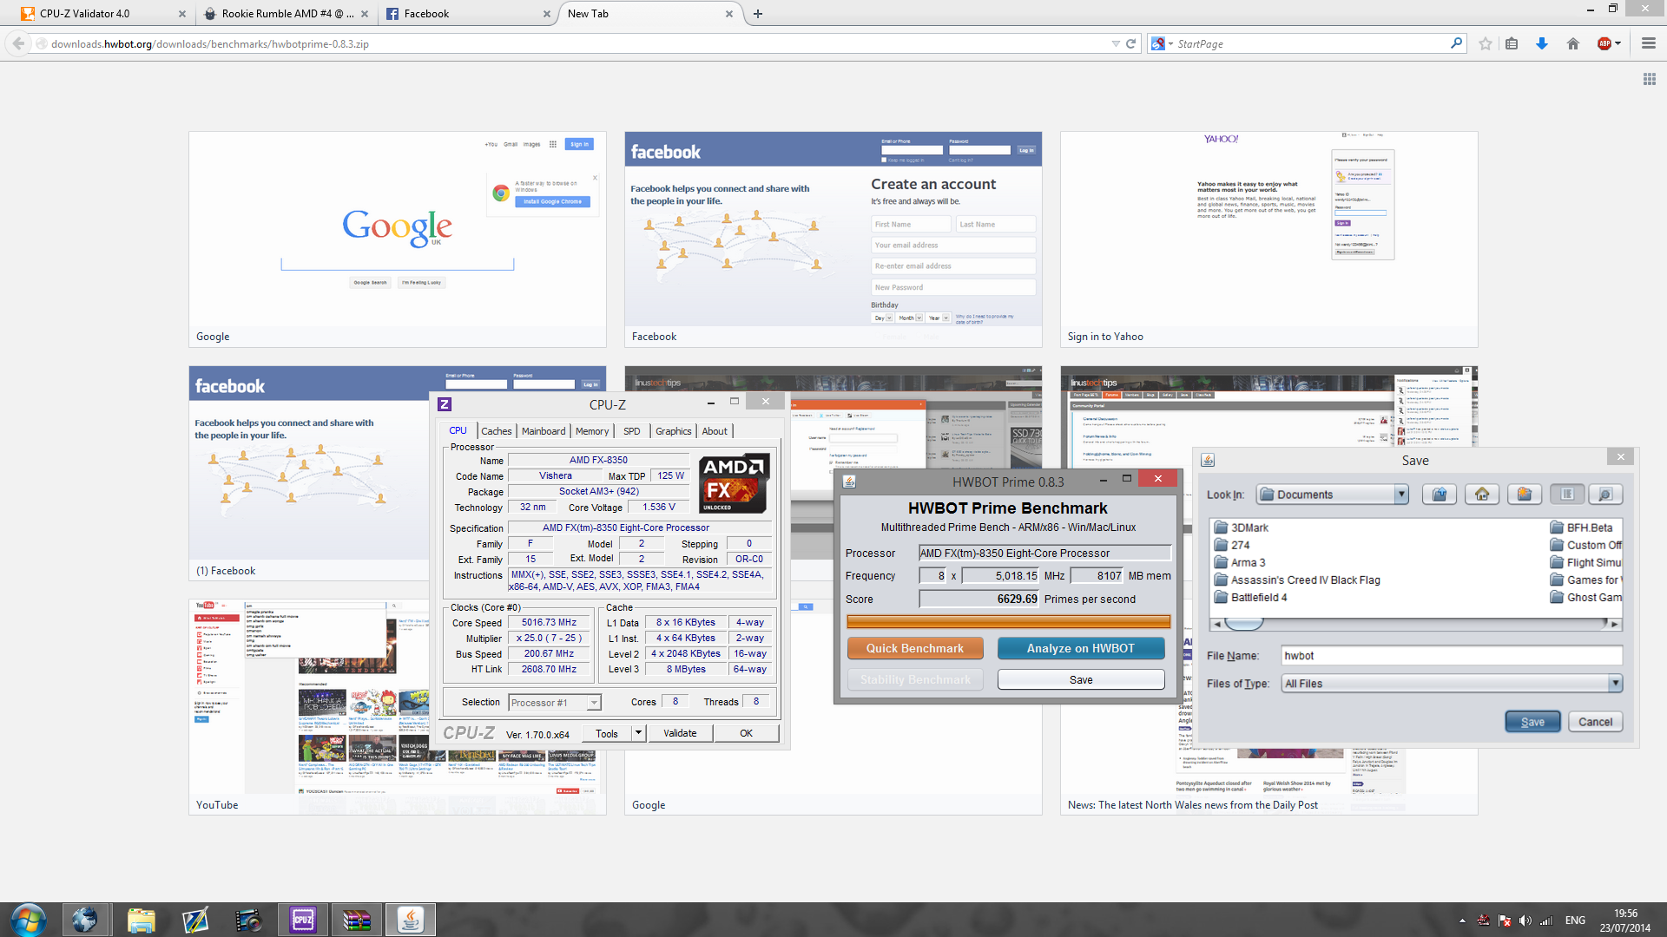Click the Firefox Home toolbar icon
This screenshot has height=937, width=1667.
[x=1573, y=43]
